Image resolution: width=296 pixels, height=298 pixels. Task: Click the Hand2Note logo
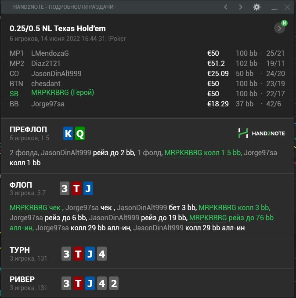click(261, 133)
